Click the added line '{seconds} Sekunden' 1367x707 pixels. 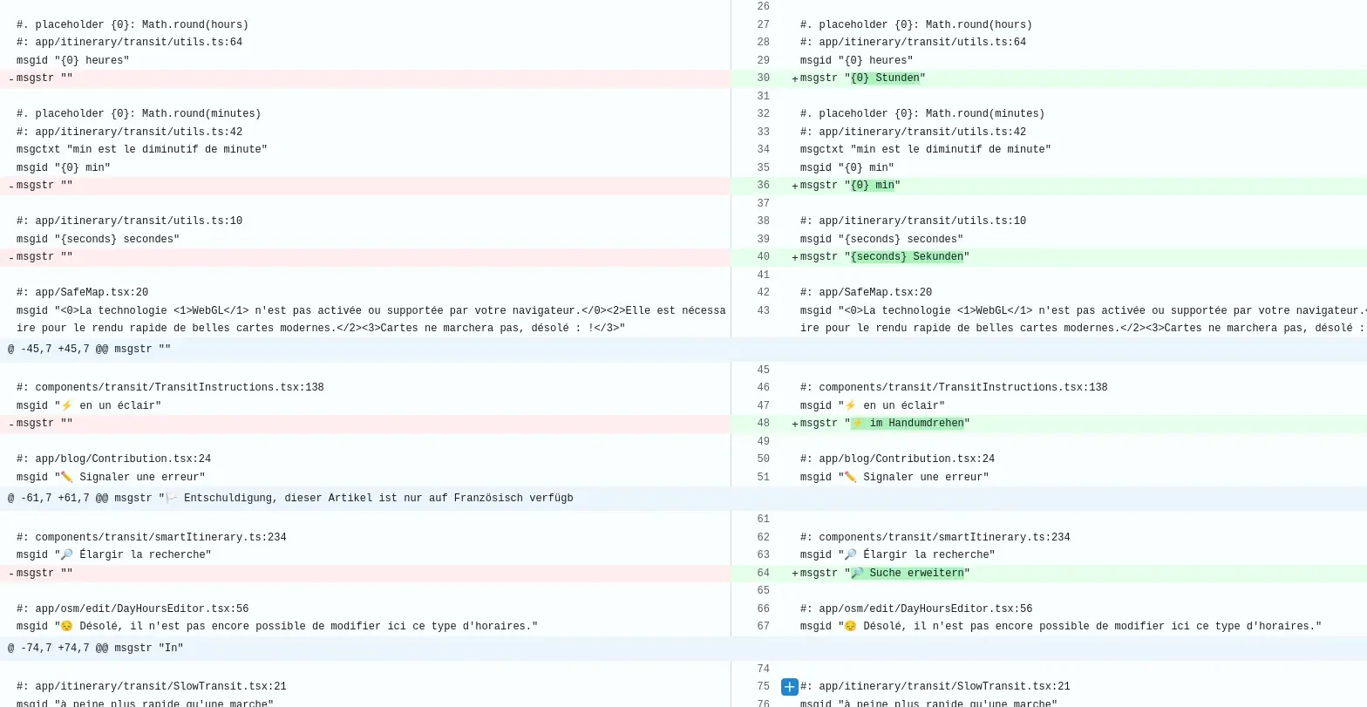click(907, 257)
